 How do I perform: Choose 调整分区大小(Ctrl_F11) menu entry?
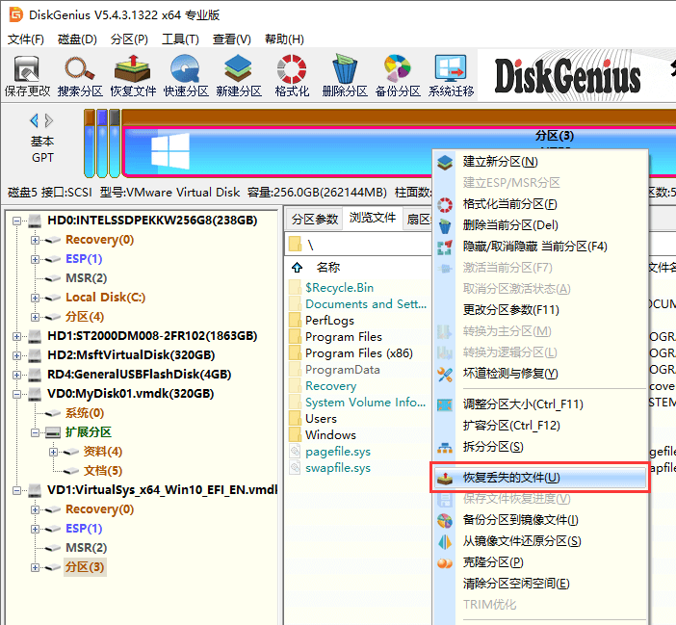(540, 404)
